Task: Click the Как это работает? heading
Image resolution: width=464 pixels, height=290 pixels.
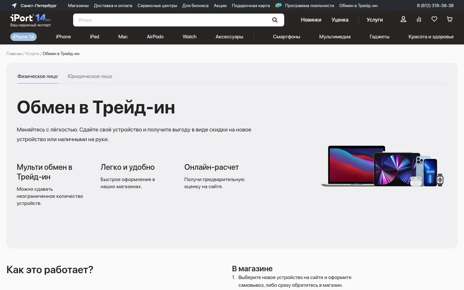Action: [50, 270]
